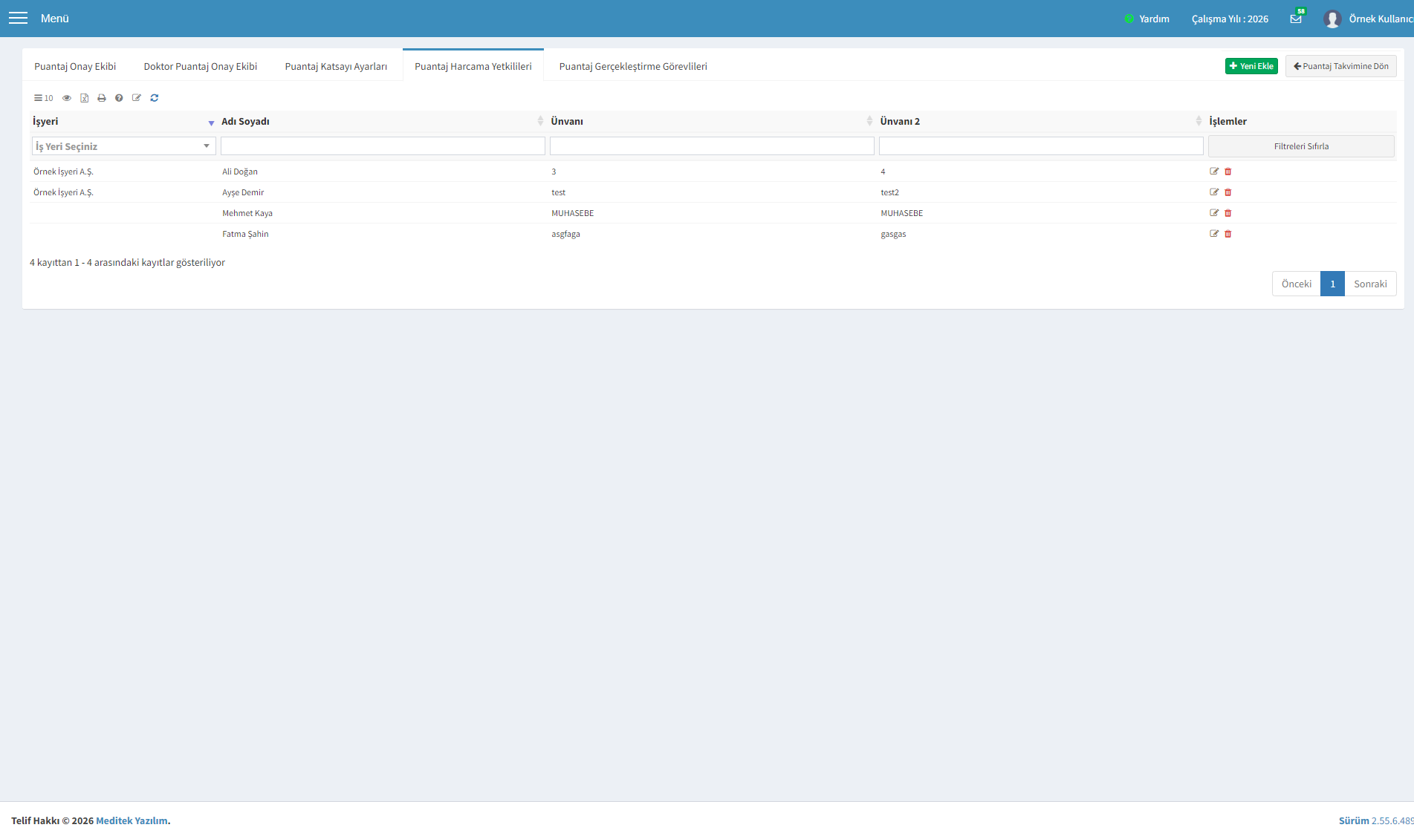This screenshot has width=1414, height=839.
Task: Click the question mark help icon in the table toolbar
Action: (119, 98)
